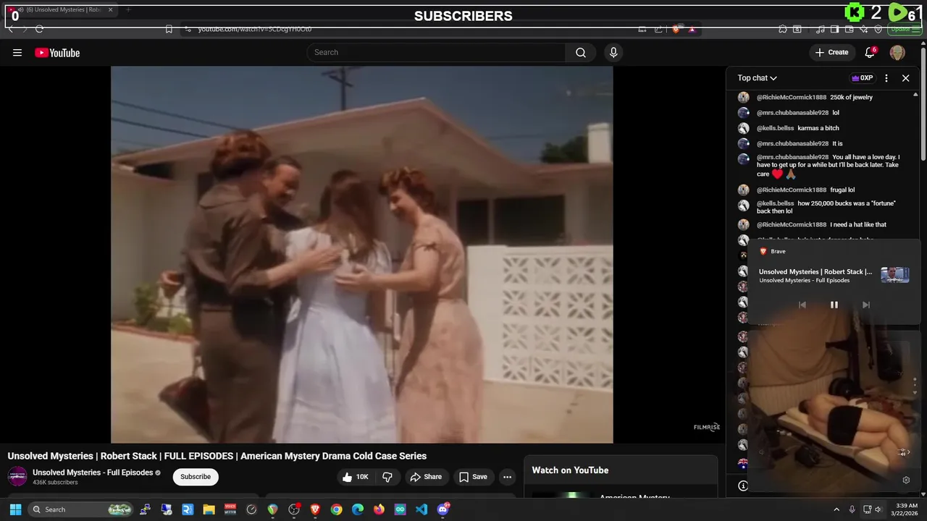Image resolution: width=927 pixels, height=521 pixels.
Task: Open YouTube notifications bell
Action: pos(871,52)
